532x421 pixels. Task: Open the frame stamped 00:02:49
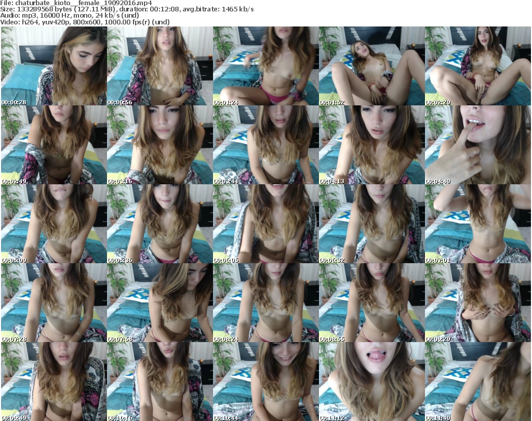(x=54, y=145)
